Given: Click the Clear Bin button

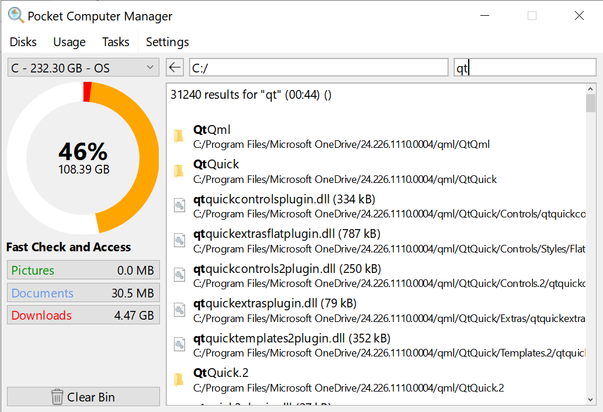Looking at the screenshot, I should 83,397.
